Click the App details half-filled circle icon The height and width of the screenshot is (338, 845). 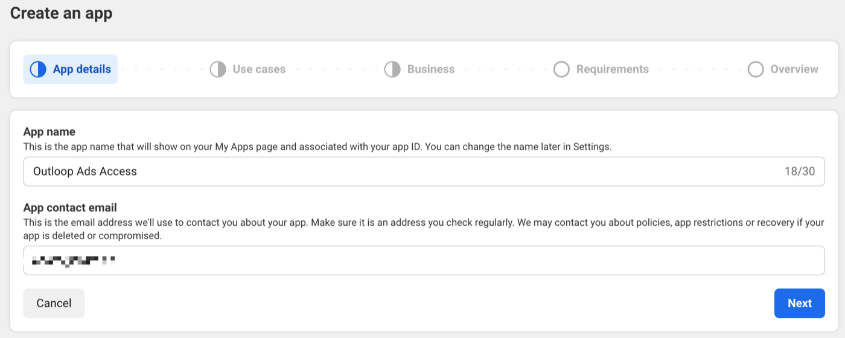[38, 69]
